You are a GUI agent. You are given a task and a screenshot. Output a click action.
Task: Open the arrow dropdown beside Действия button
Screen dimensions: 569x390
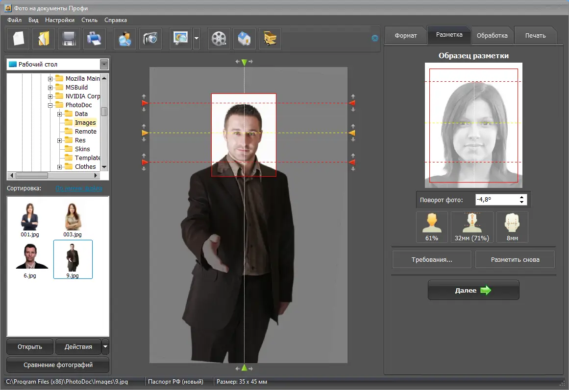coord(105,346)
